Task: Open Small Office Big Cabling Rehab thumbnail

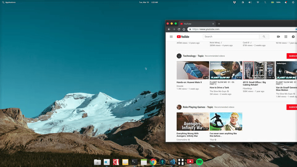Action: coord(259,70)
